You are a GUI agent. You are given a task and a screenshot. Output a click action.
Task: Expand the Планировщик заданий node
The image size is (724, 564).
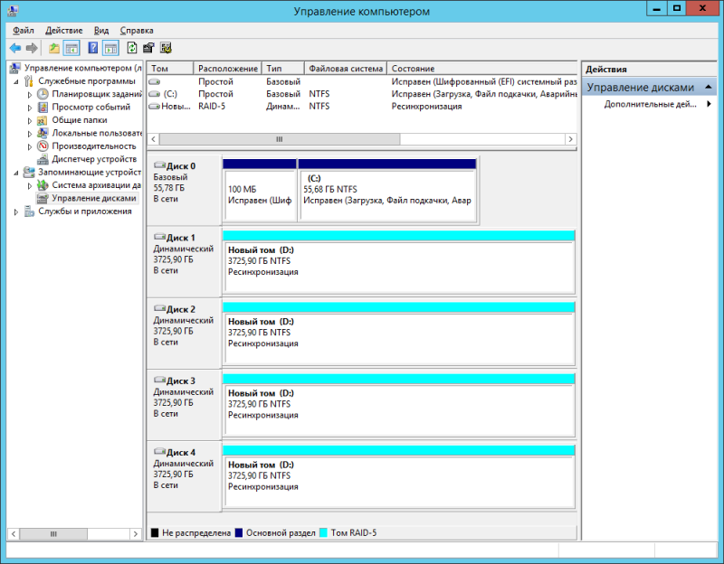(x=30, y=95)
